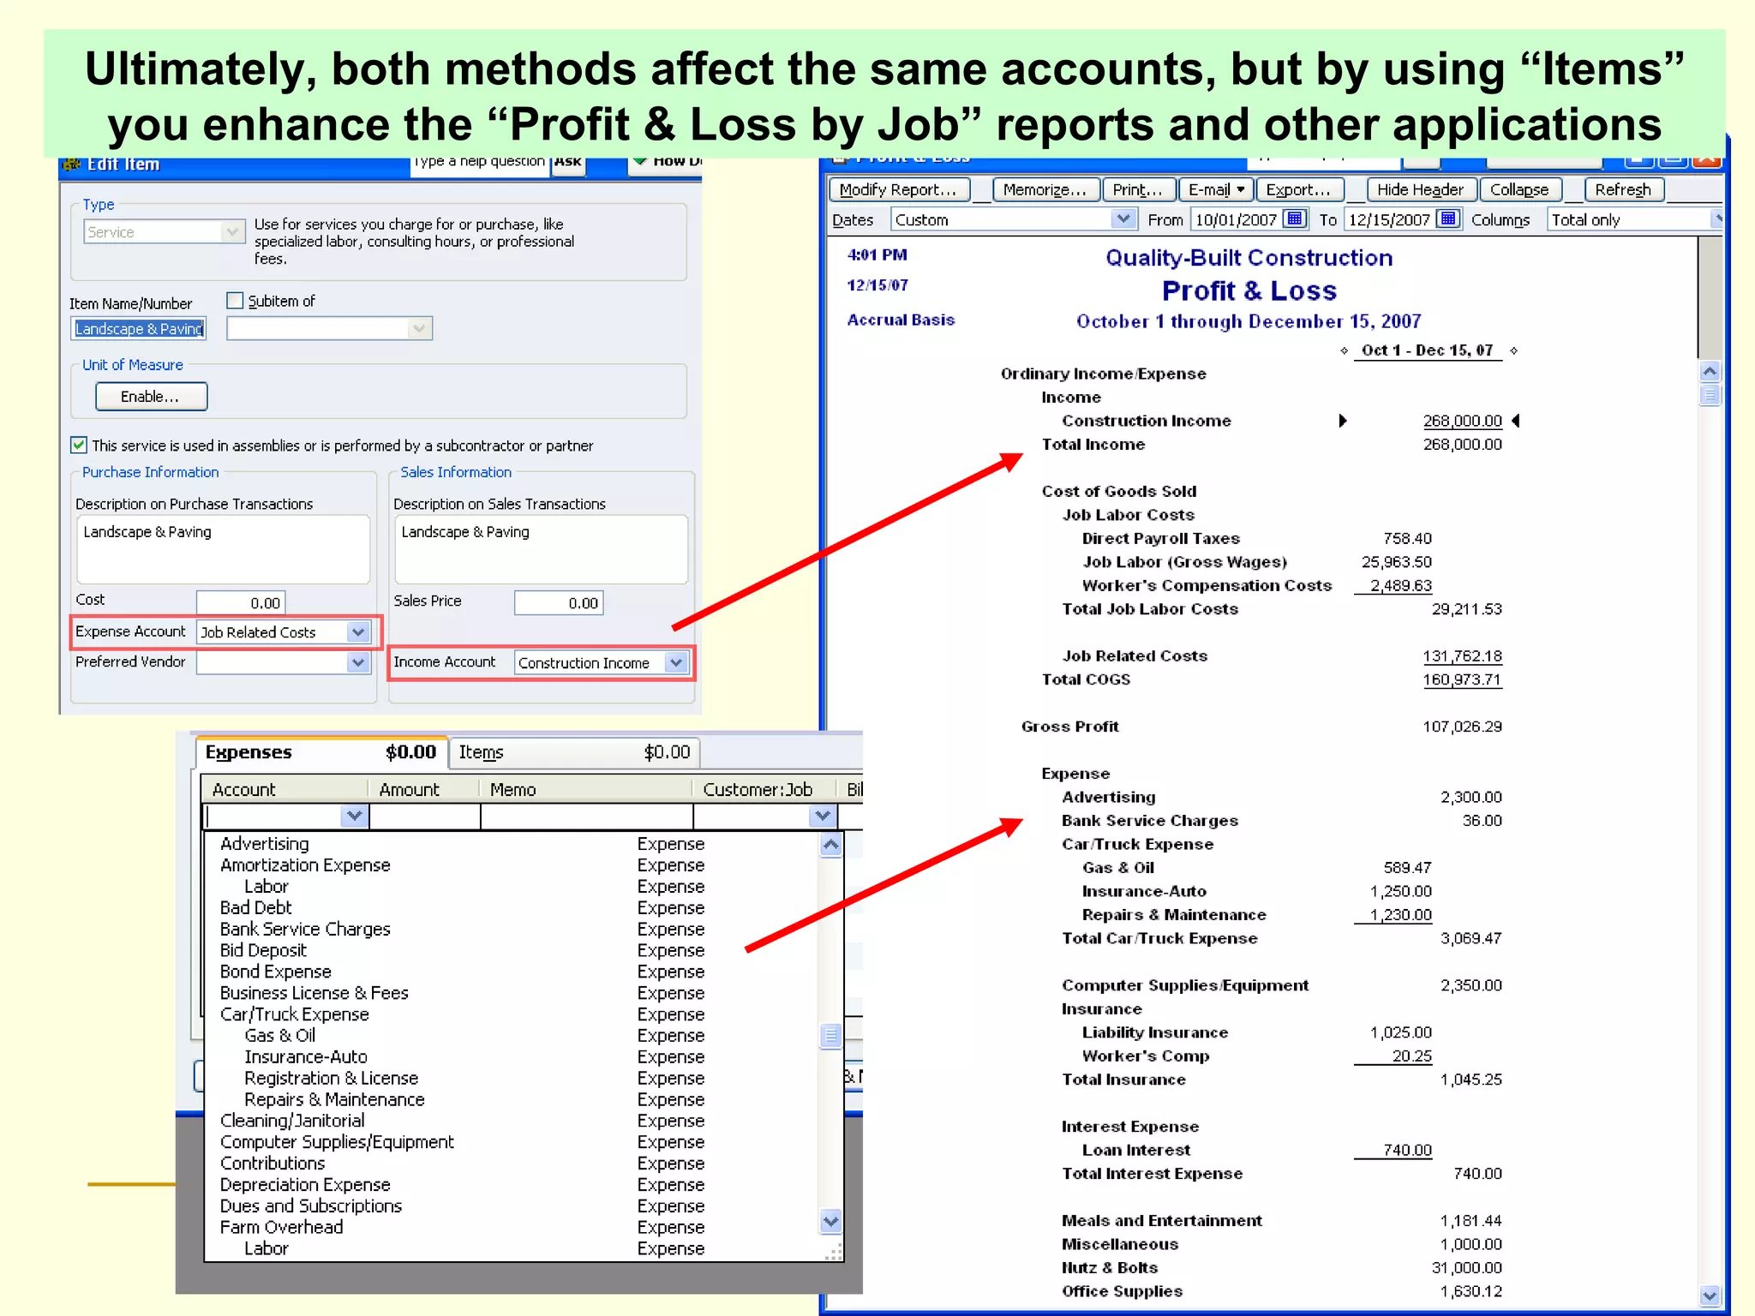Open the Income Account dropdown
This screenshot has height=1316, width=1755.
[x=676, y=662]
